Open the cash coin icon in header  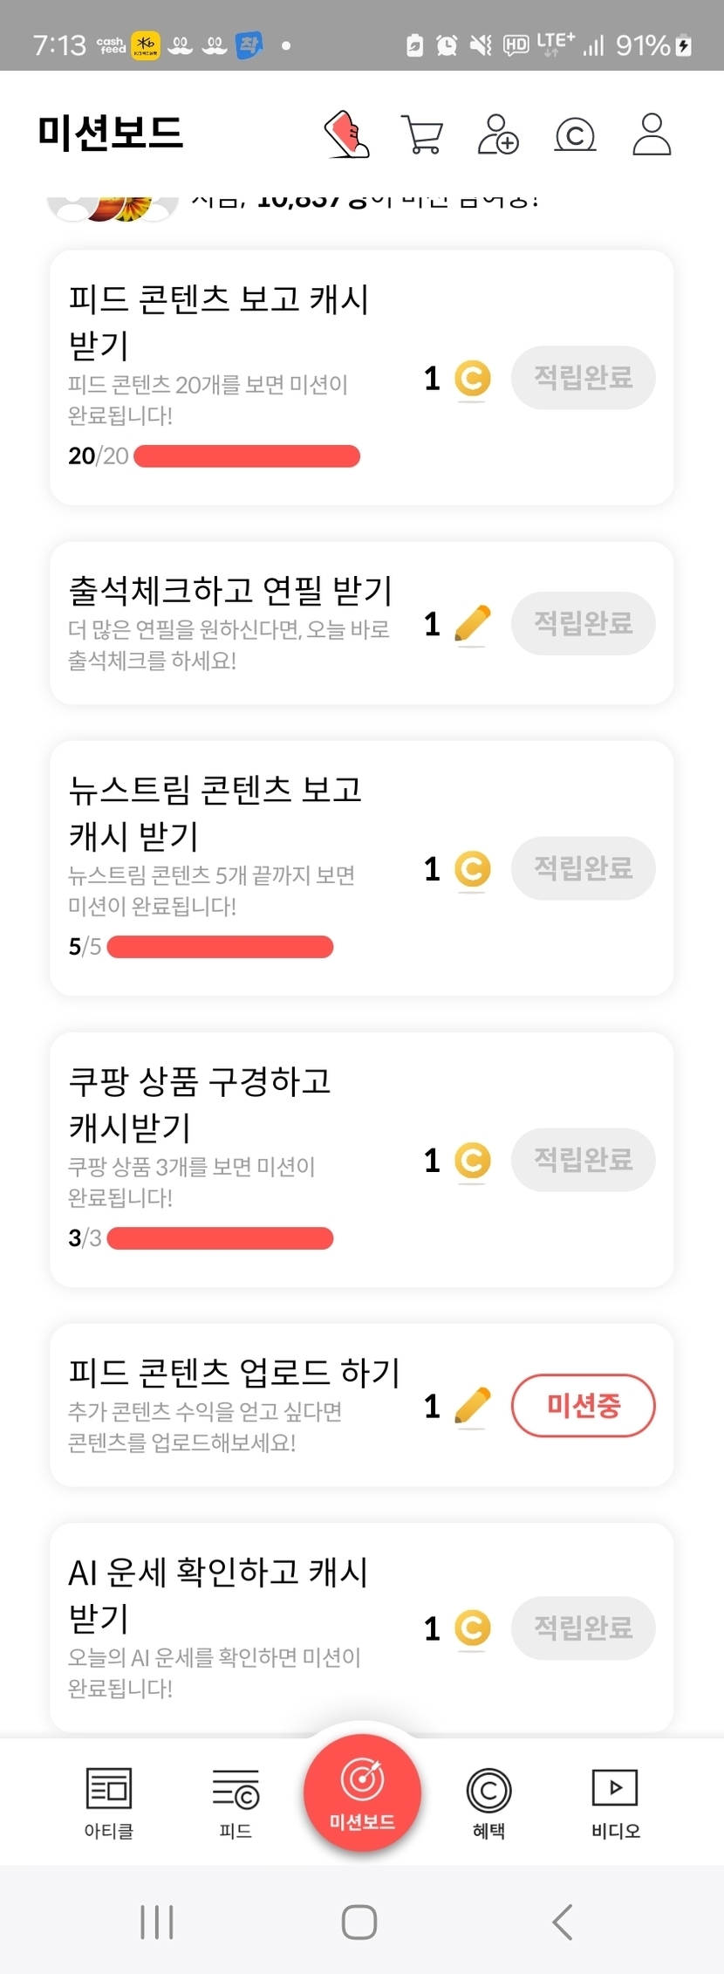(575, 135)
